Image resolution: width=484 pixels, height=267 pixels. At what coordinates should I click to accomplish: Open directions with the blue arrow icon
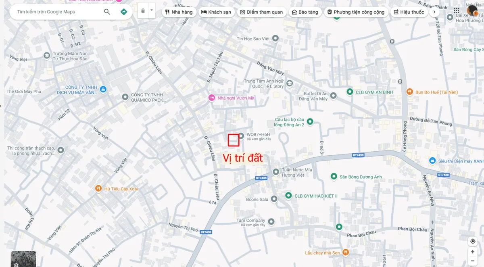(124, 12)
